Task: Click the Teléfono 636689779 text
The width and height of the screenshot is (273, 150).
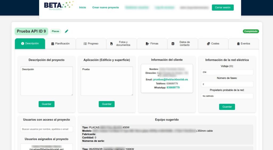Action: [167, 84]
